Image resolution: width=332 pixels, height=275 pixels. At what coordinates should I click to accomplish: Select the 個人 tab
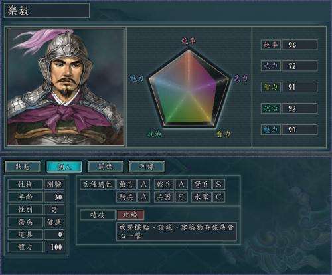[64, 167]
